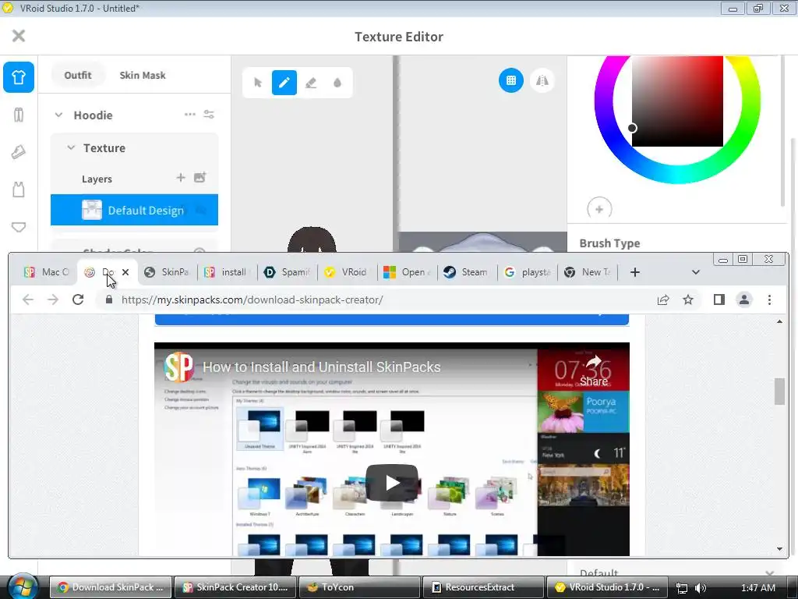798x599 pixels.
Task: Open the VRoid browser tab
Action: [348, 272]
